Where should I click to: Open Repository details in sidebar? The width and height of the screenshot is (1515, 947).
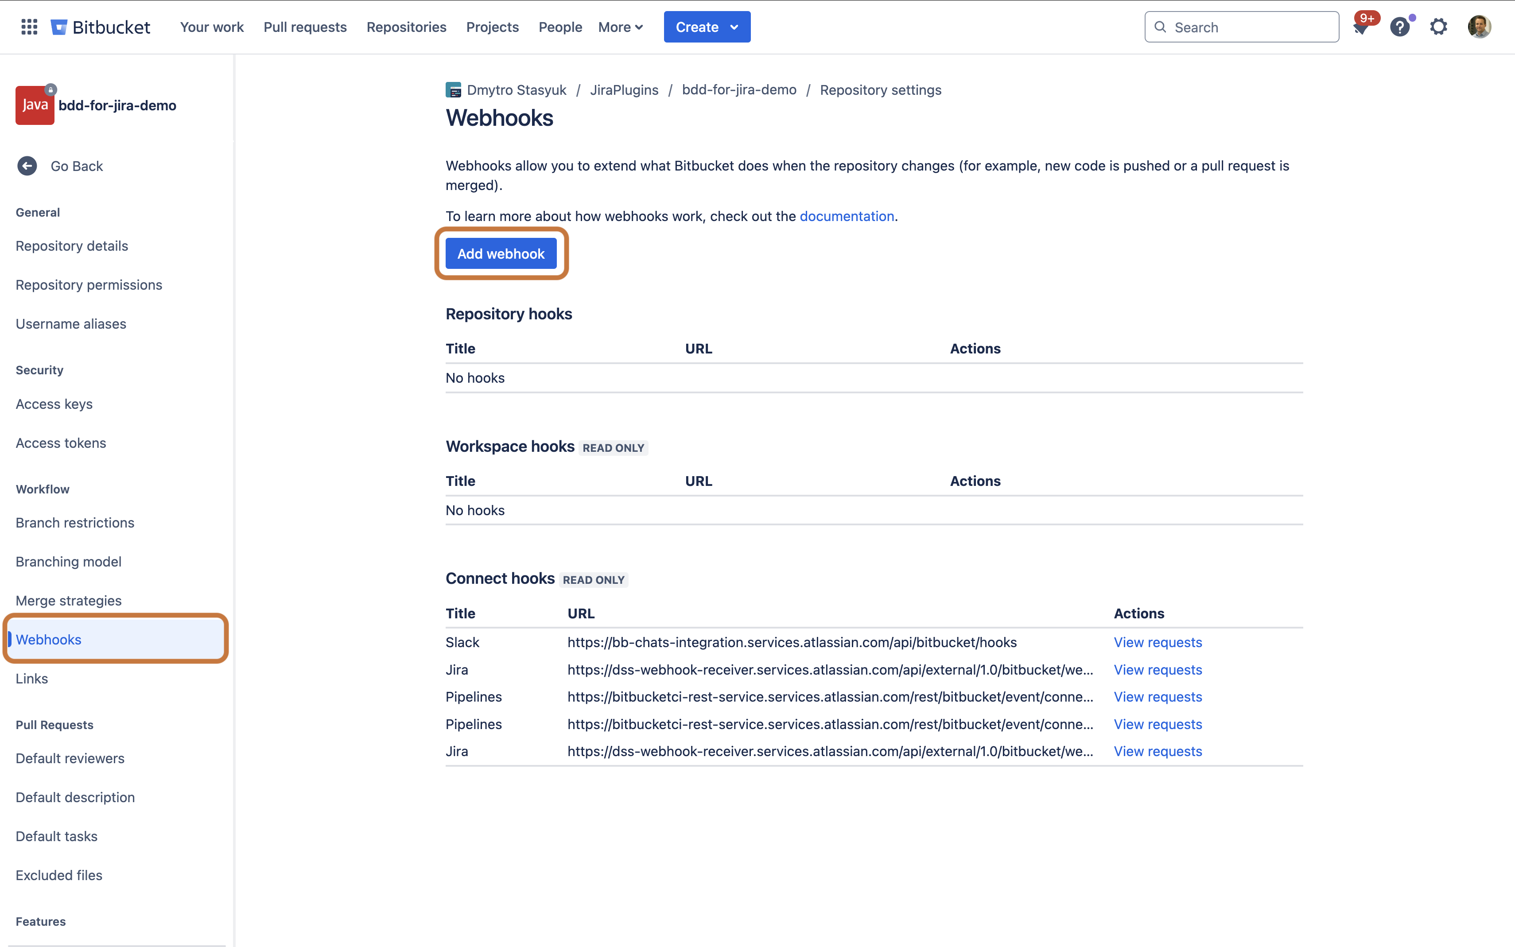72,246
